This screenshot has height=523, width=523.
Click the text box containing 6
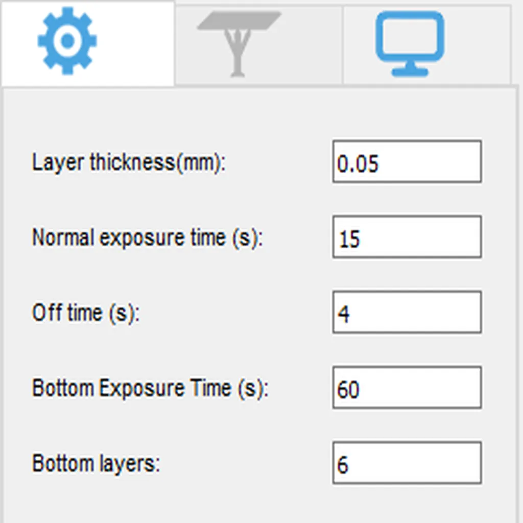point(407,463)
